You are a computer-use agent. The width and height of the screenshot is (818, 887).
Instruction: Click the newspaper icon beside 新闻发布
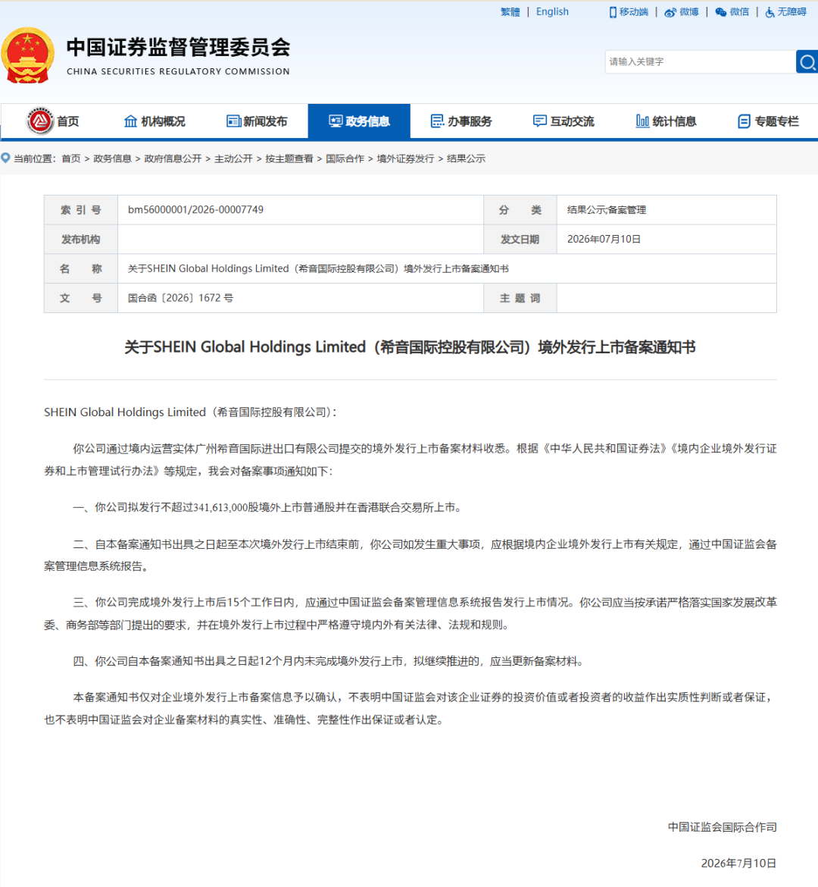[233, 121]
